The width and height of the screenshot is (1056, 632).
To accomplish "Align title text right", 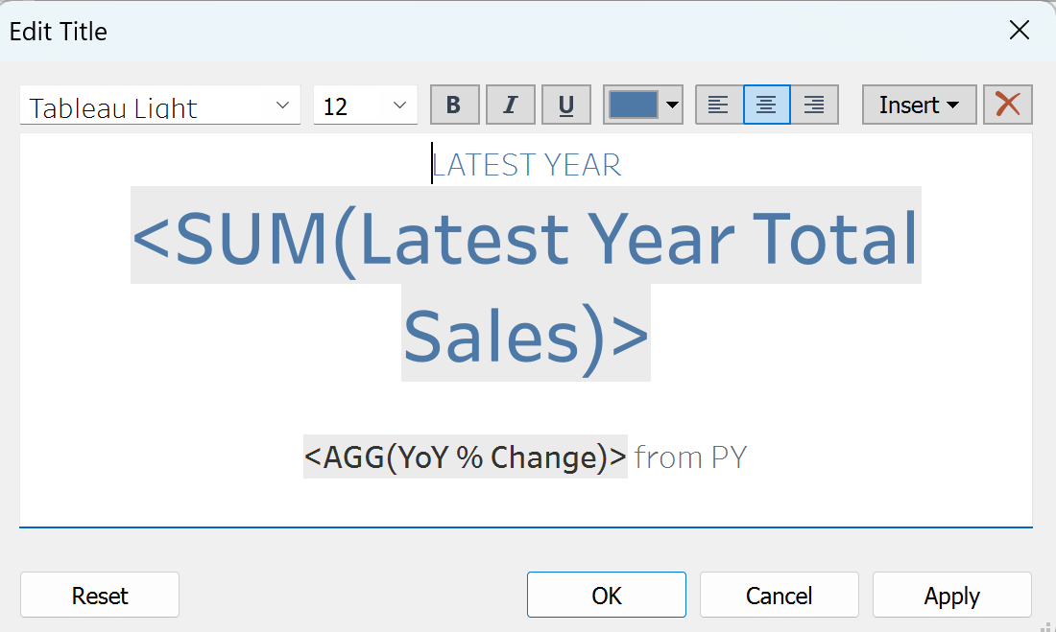I will 814,105.
